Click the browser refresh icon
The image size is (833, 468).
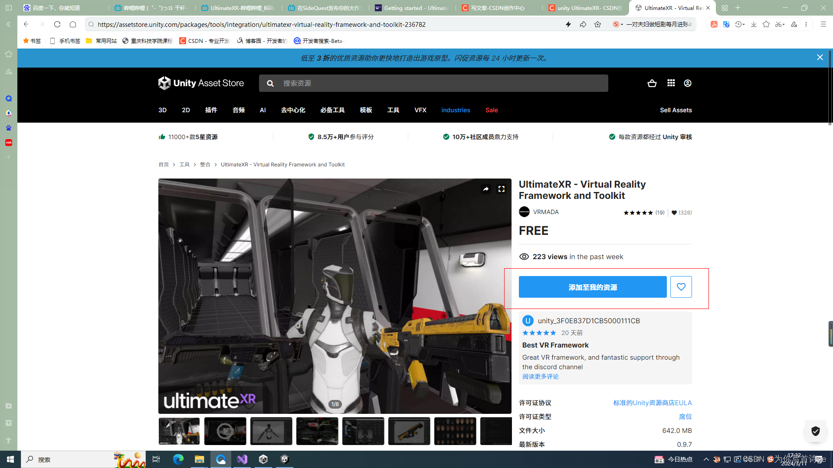pyautogui.click(x=57, y=24)
